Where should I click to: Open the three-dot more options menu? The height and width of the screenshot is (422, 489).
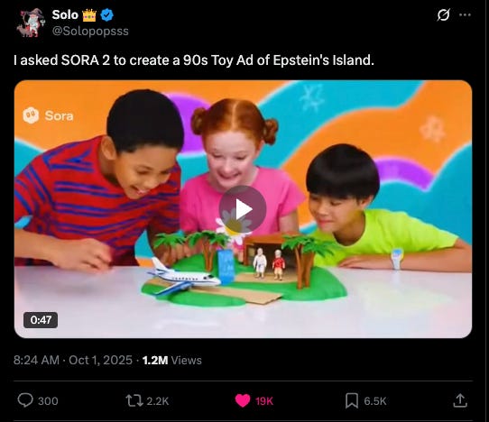(x=465, y=14)
